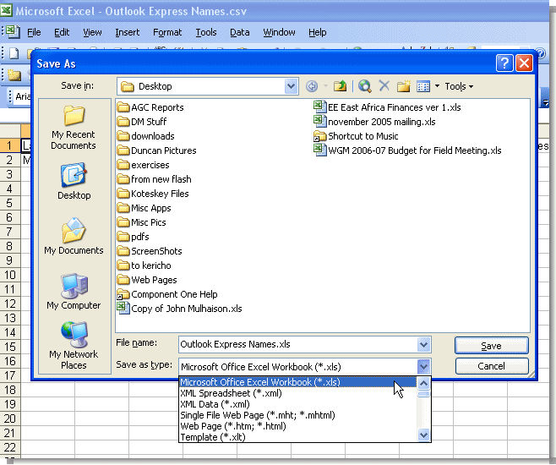The width and height of the screenshot is (556, 465).
Task: Open the Excel Format menu
Action: point(167,32)
